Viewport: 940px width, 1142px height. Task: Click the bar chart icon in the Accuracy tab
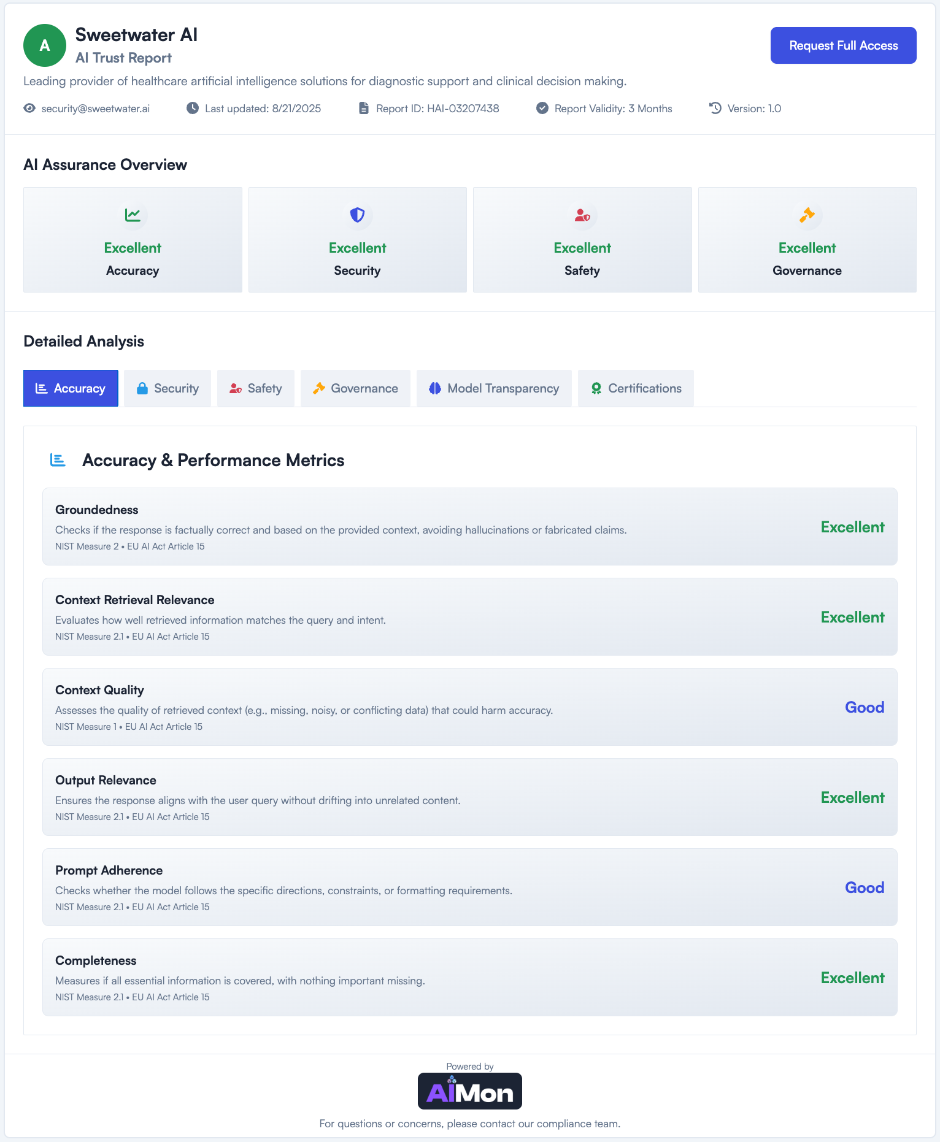(42, 388)
